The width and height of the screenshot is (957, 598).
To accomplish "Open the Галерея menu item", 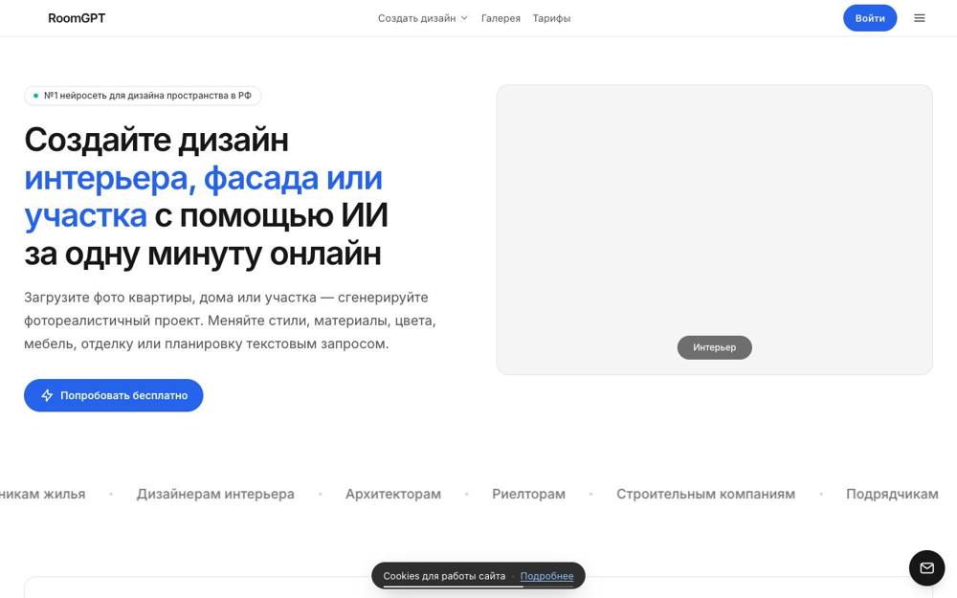I will (x=501, y=18).
